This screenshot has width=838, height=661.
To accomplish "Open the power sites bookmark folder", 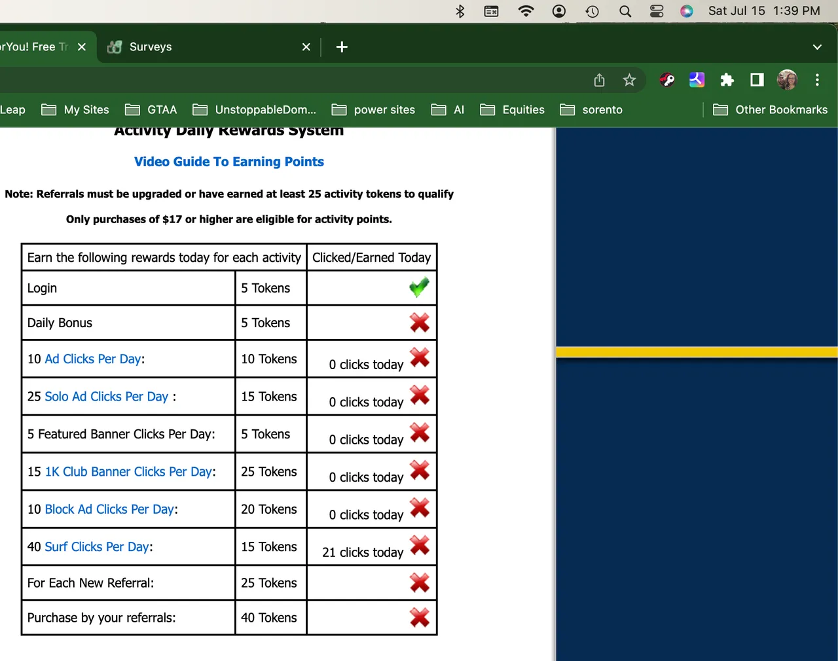I will [x=373, y=109].
